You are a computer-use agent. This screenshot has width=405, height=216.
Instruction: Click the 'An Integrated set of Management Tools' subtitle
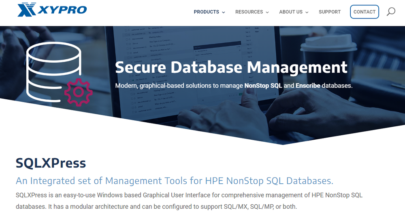click(x=174, y=181)
